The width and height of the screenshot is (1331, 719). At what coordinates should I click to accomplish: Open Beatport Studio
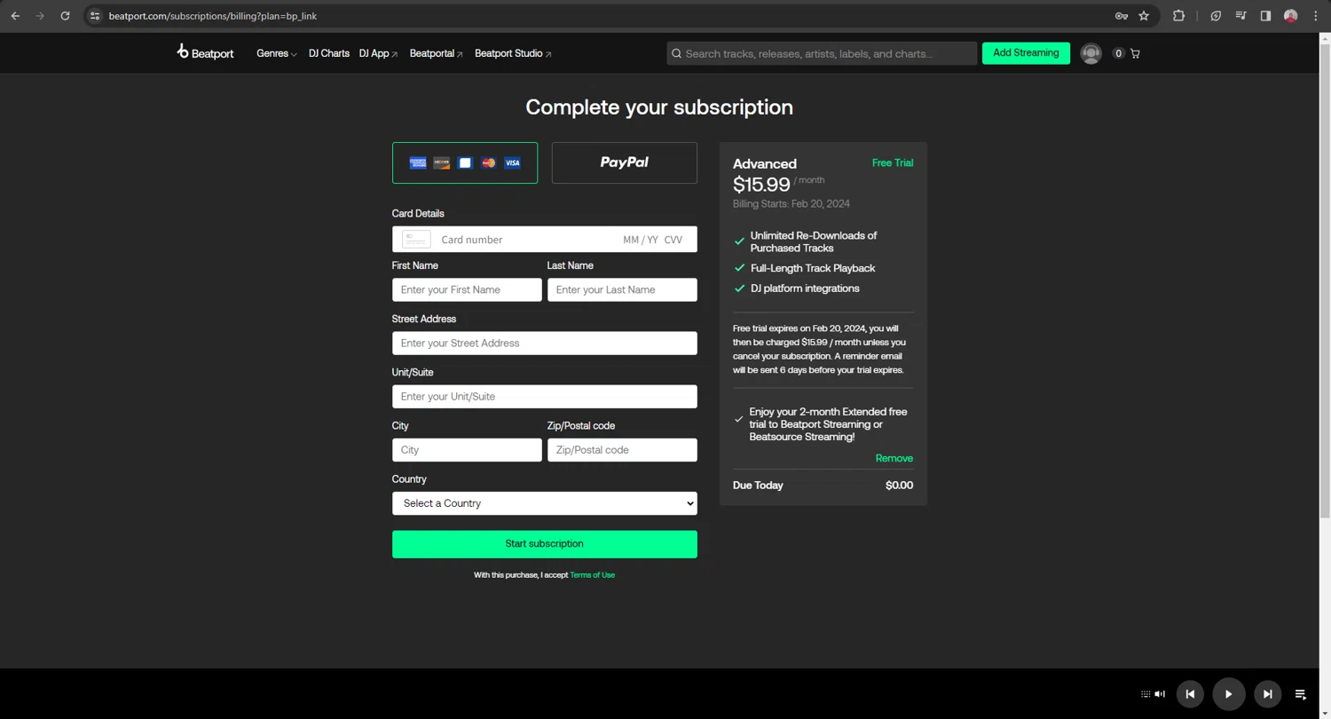click(x=513, y=53)
